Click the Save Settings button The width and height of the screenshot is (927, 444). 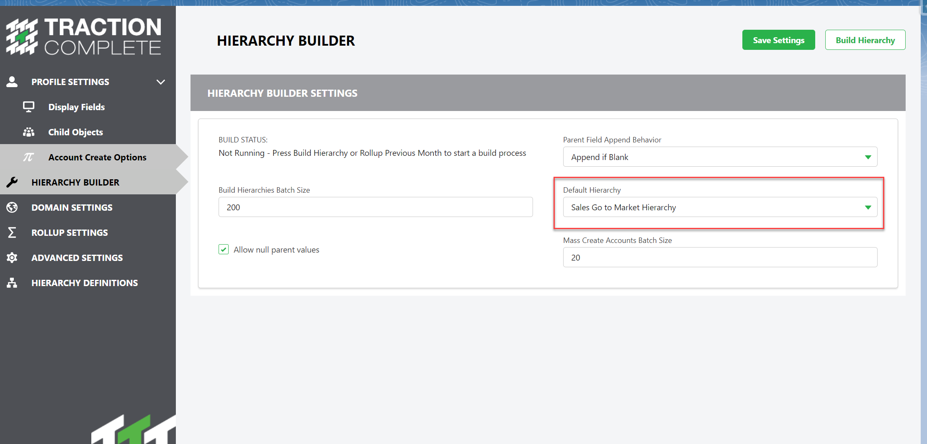pos(778,40)
